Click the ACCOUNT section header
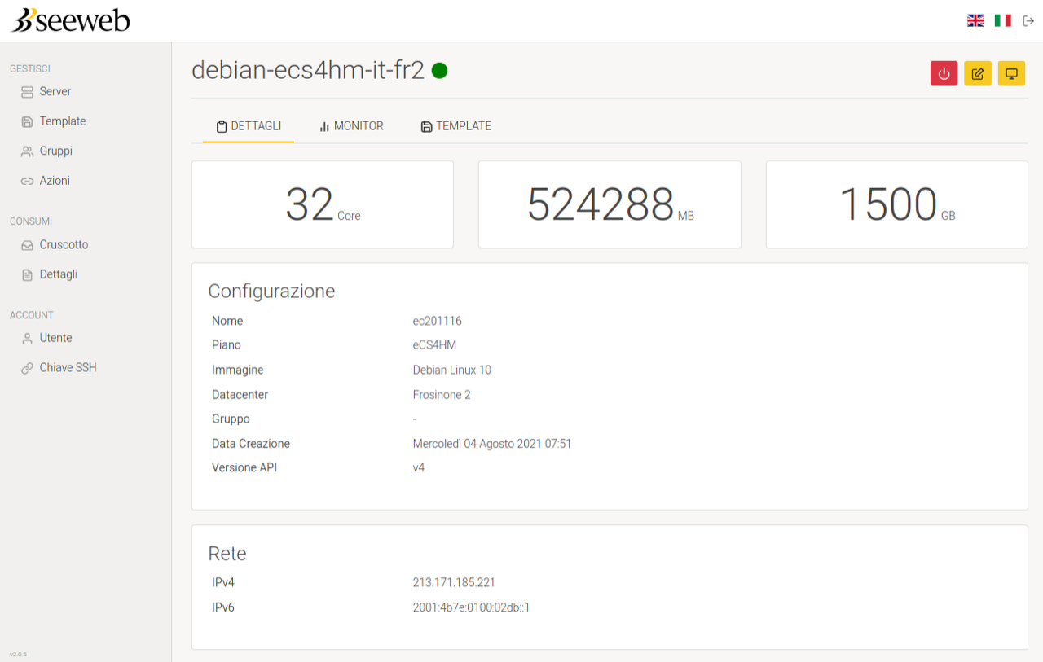Image resolution: width=1043 pixels, height=662 pixels. click(32, 315)
